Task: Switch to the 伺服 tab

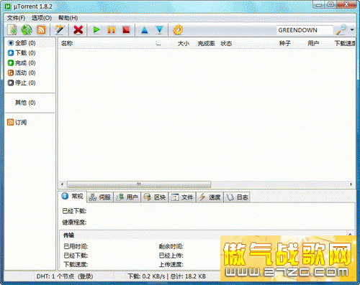Action: tap(100, 197)
